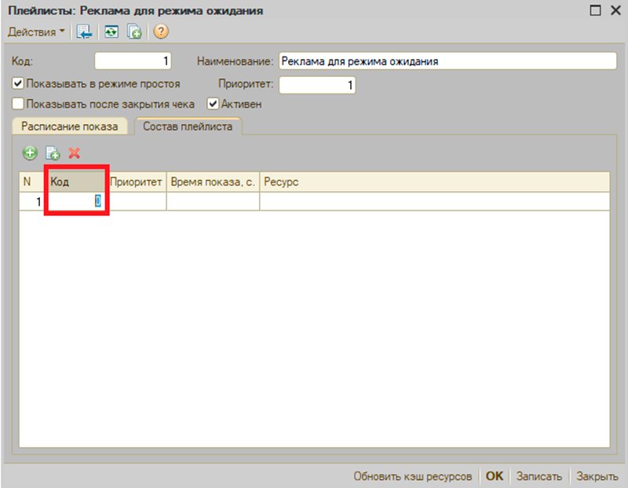
Task: Uncheck the Активен checkbox
Action: [213, 104]
